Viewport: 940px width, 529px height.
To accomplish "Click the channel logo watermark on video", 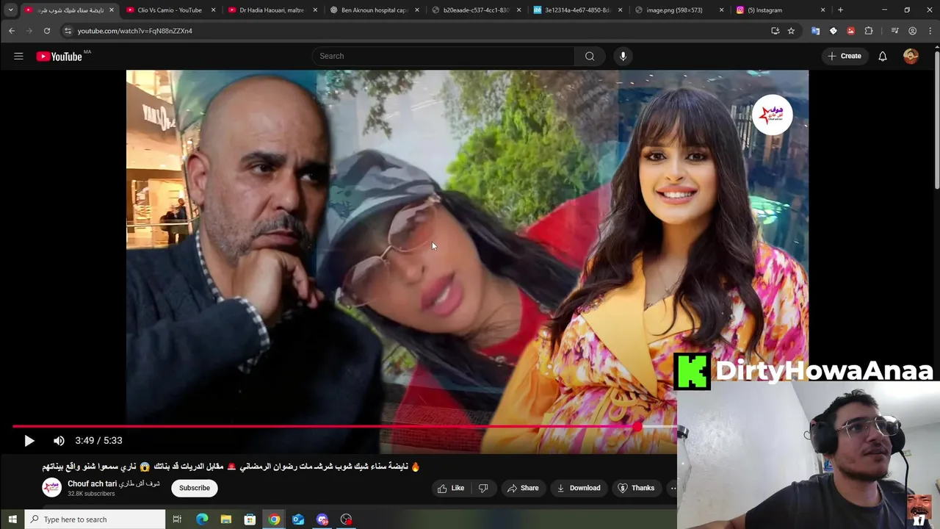I will pos(772,115).
